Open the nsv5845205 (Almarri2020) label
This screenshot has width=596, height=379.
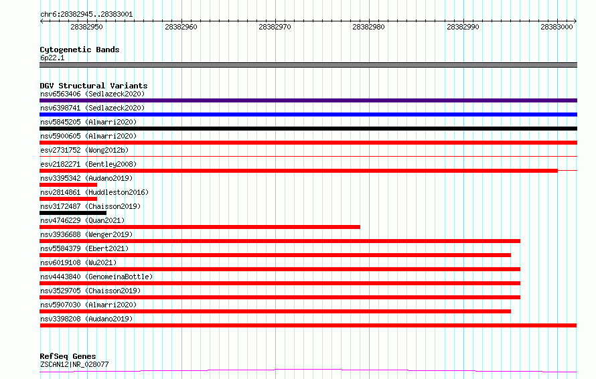point(88,122)
